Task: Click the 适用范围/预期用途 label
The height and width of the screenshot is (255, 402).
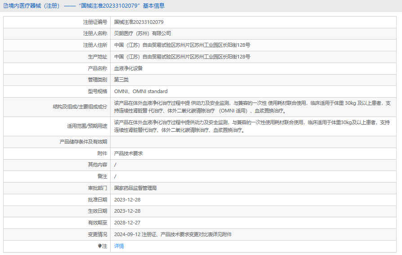Action: tap(87, 126)
